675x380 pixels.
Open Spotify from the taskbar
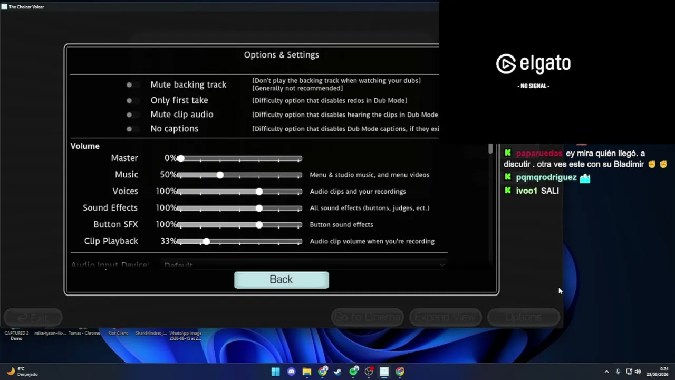pyautogui.click(x=353, y=372)
